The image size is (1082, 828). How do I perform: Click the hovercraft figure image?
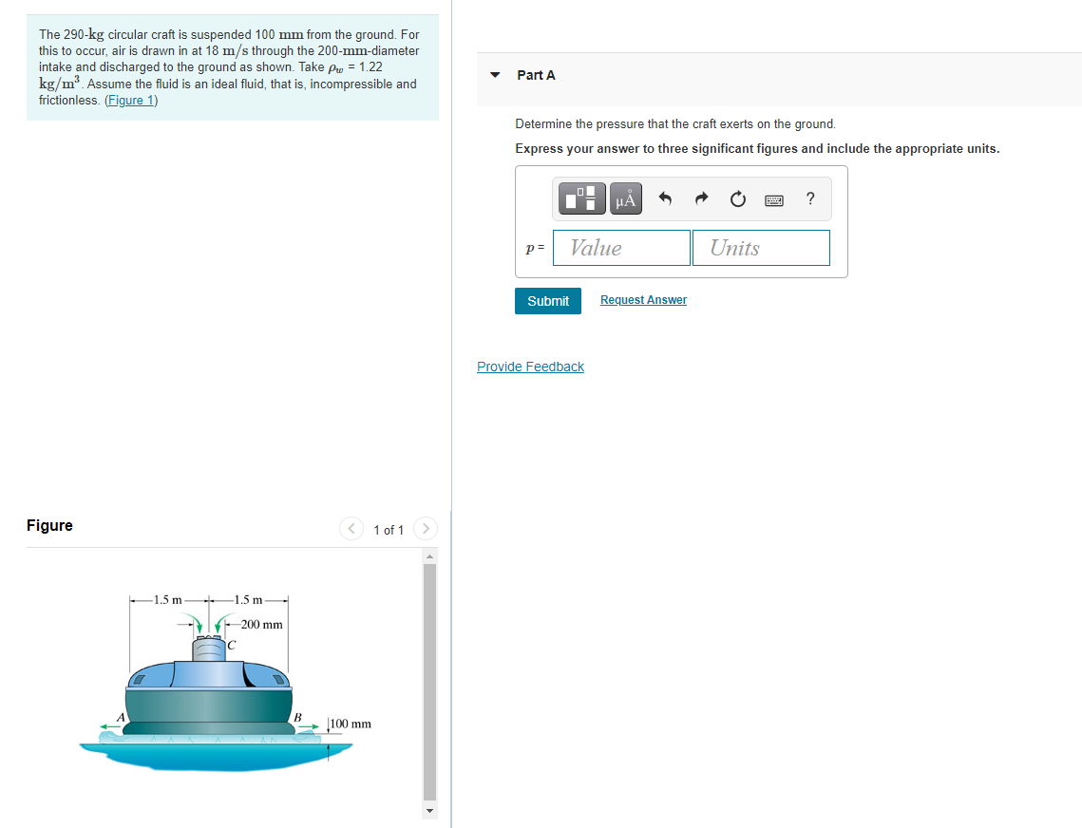[x=225, y=682]
